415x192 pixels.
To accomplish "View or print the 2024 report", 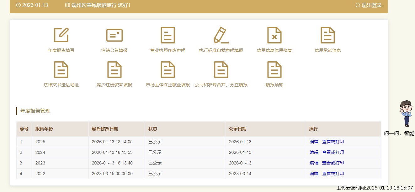I will pyautogui.click(x=333, y=152).
